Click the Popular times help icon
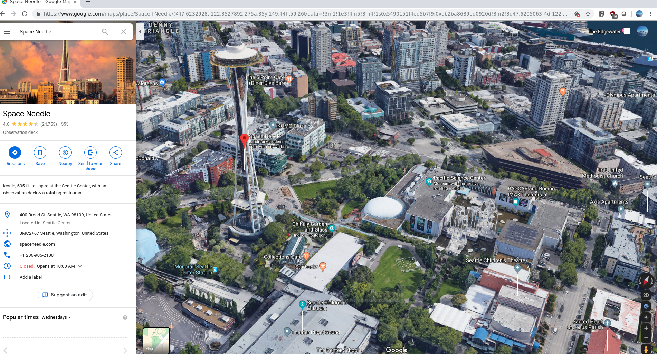The image size is (657, 354). click(125, 317)
